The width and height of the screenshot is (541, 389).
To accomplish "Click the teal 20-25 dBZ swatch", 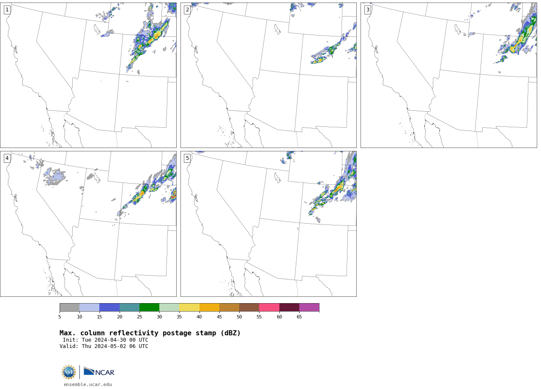I will tap(129, 307).
